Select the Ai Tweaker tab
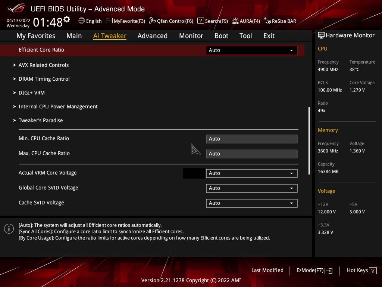The width and height of the screenshot is (382, 287). [x=110, y=36]
